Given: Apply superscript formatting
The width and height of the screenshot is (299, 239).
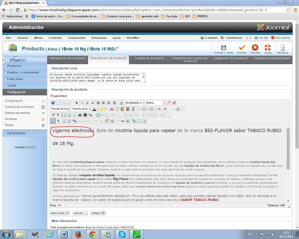Looking at the screenshot, I should click(x=165, y=109).
